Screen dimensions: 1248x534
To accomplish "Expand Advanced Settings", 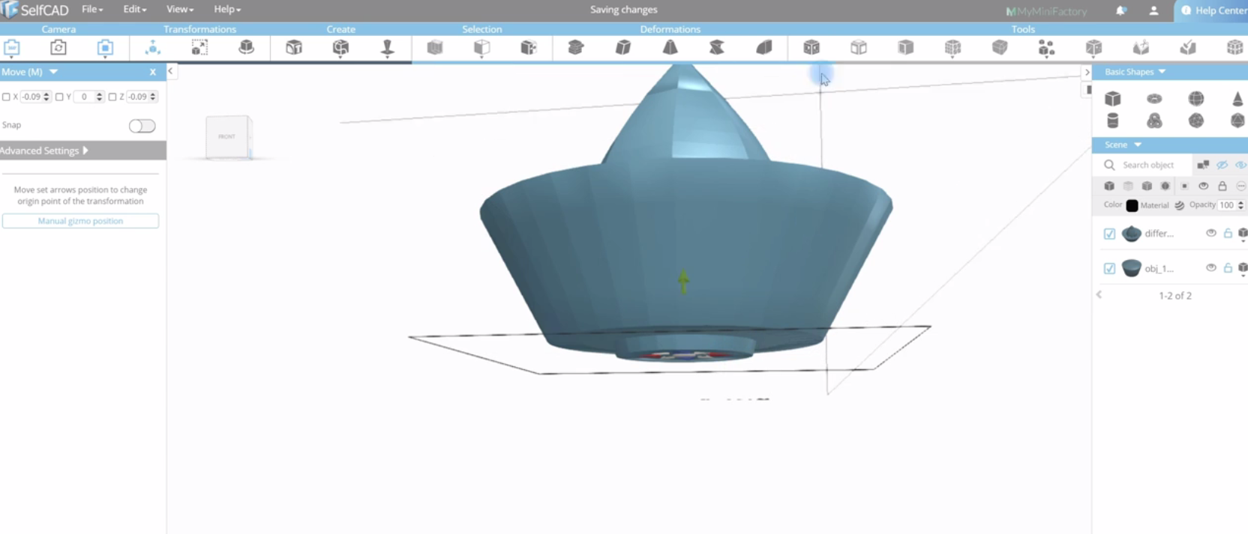I will coord(82,151).
